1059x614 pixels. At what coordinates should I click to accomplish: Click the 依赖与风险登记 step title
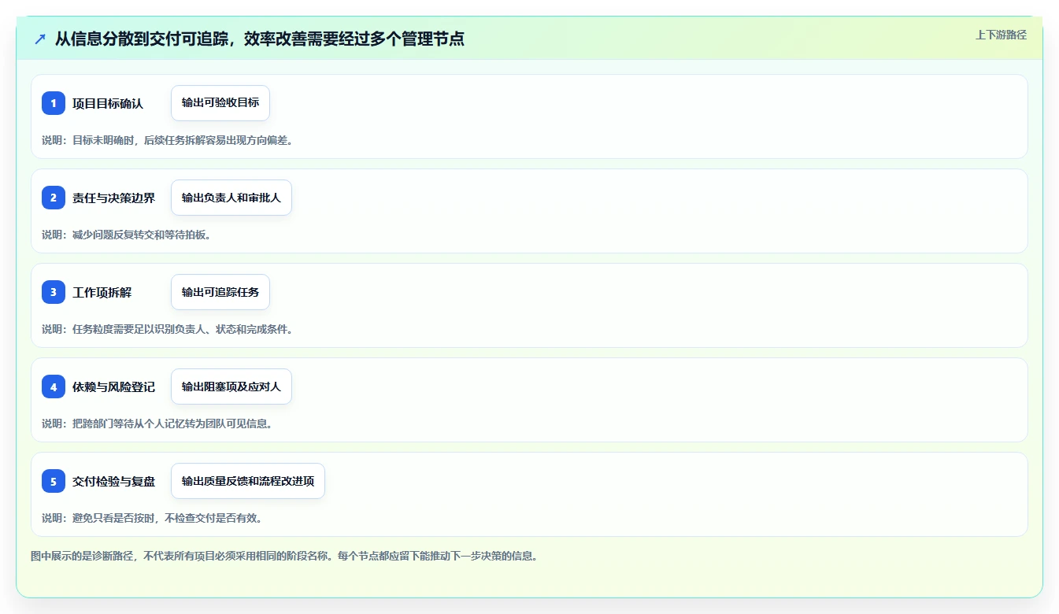[x=113, y=387]
